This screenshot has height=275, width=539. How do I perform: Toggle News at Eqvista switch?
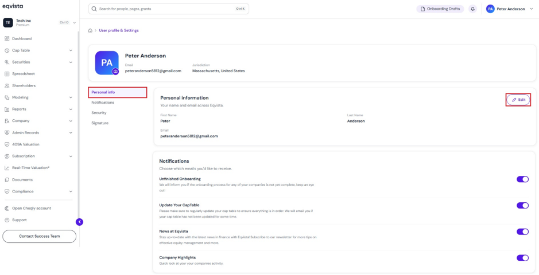522,232
